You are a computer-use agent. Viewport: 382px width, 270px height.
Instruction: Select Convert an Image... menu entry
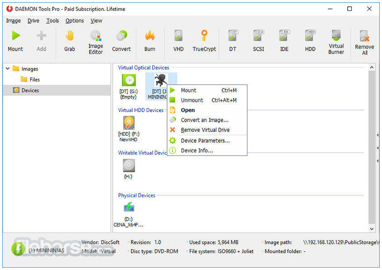[207, 120]
